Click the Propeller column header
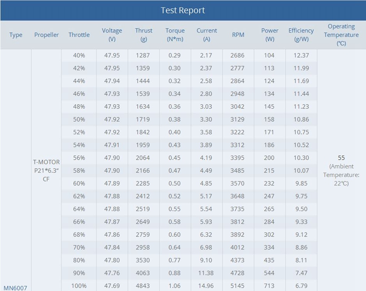 (x=46, y=35)
